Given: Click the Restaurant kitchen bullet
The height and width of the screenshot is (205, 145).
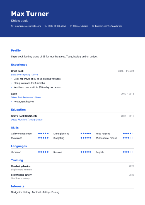Looking at the screenshot, I should tap(24, 102).
